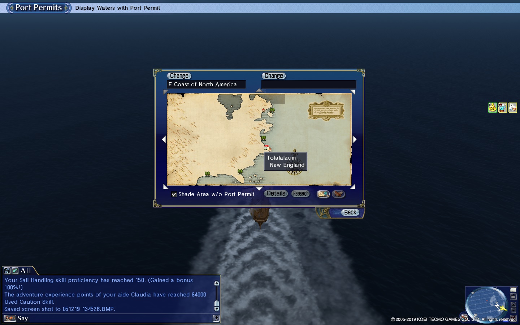Image resolution: width=520 pixels, height=325 pixels.
Task: Click the Used Caution Skill chat message
Action: [29, 302]
